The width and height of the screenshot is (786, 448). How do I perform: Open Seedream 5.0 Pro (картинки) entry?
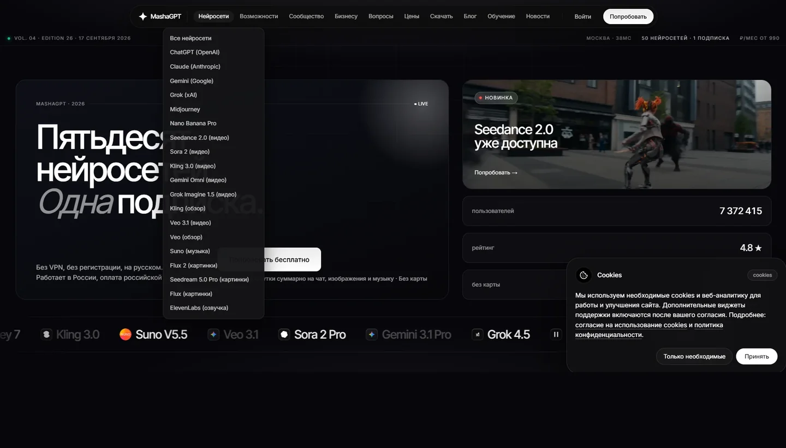pyautogui.click(x=213, y=280)
